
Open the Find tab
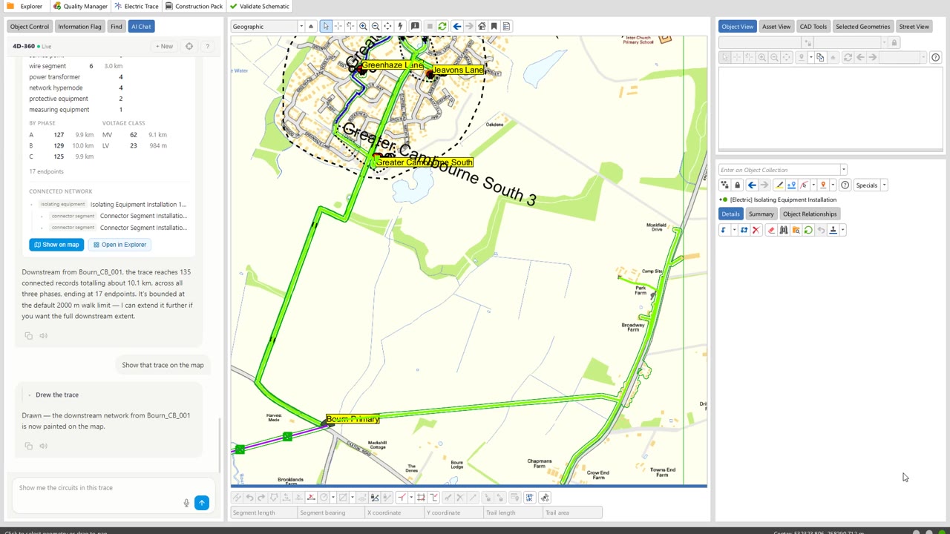pyautogui.click(x=117, y=26)
